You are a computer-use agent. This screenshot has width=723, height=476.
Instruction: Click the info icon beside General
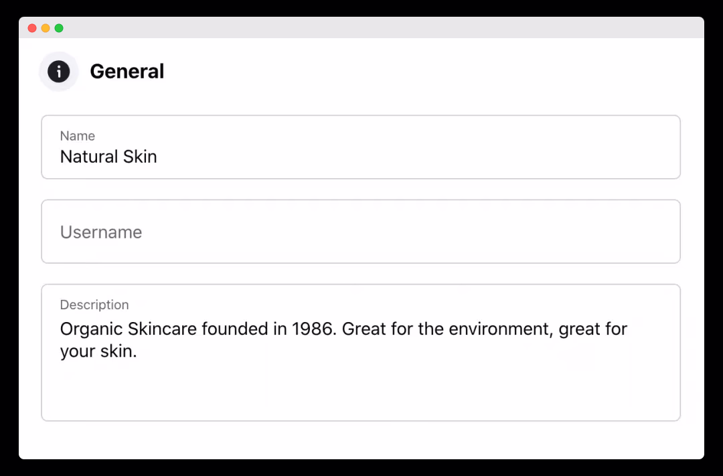58,72
